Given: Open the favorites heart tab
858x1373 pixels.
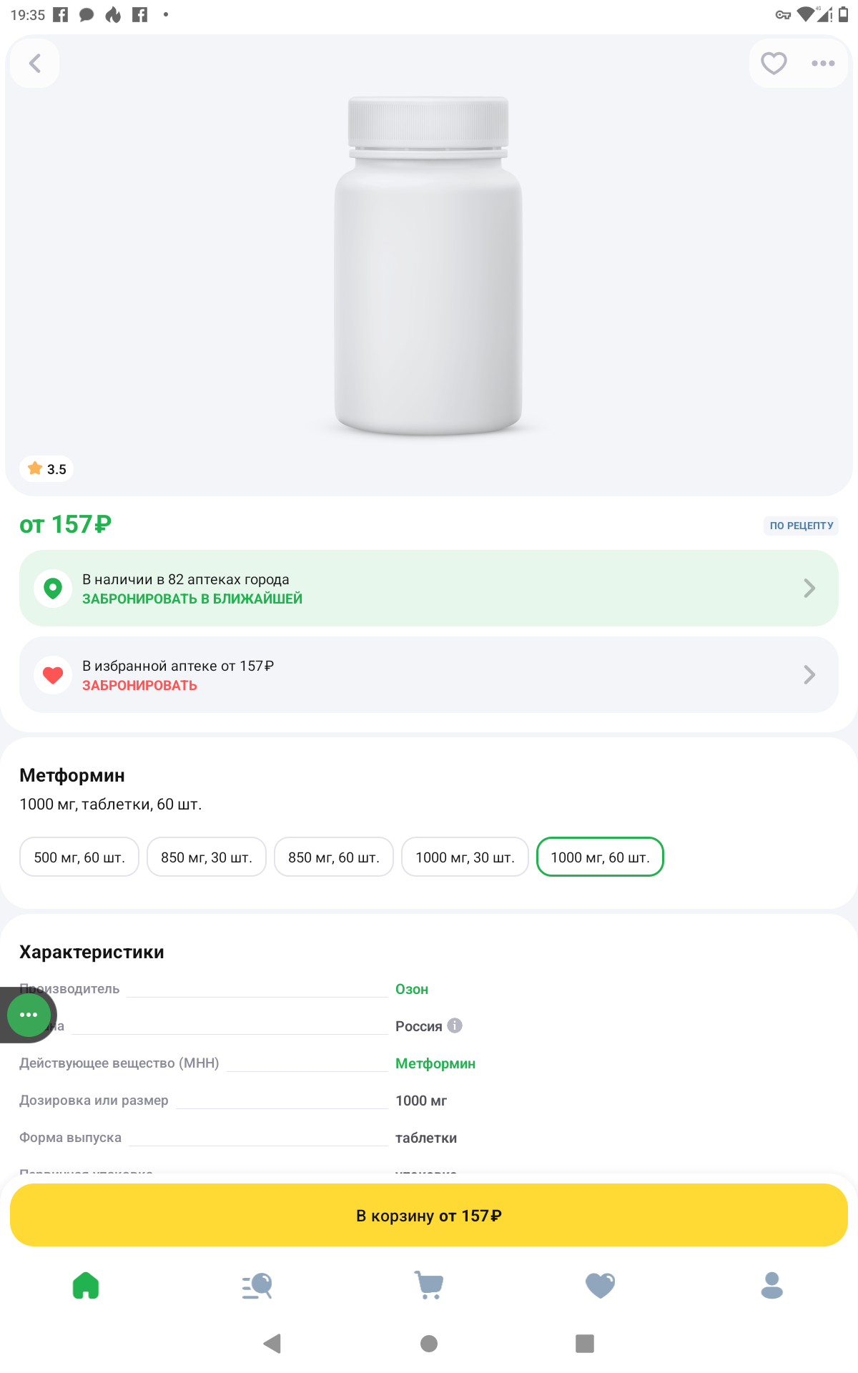Looking at the screenshot, I should pyautogui.click(x=601, y=1285).
